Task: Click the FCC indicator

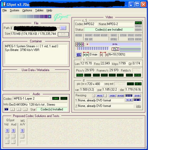Action: [x=131, y=35]
